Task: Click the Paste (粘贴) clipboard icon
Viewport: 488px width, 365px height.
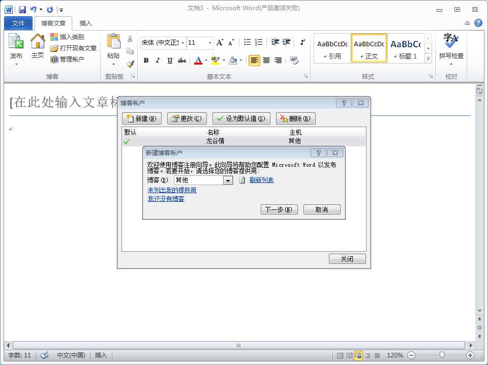Action: click(x=113, y=41)
